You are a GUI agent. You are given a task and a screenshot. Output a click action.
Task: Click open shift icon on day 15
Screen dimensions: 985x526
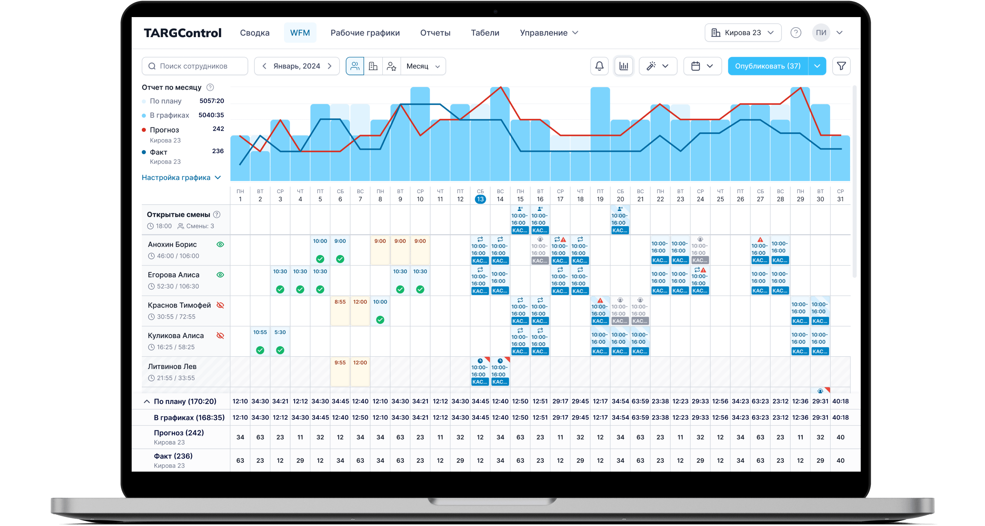click(520, 209)
